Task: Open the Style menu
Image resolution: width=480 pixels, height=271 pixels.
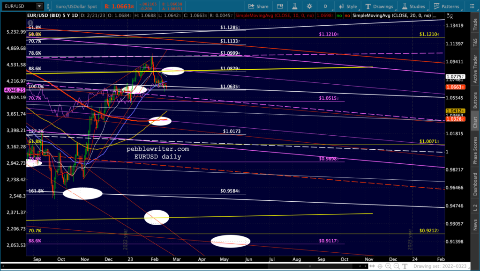Action: coord(347,7)
